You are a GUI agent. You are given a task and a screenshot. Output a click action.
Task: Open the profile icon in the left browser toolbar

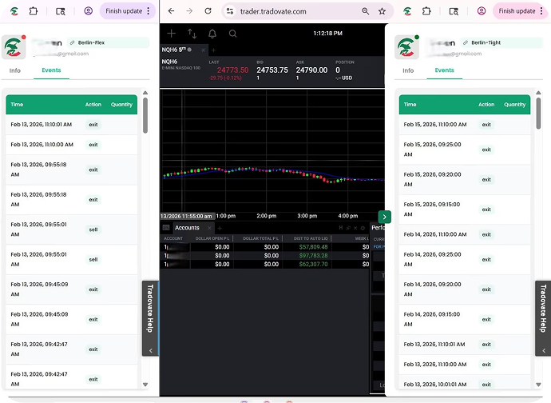point(88,11)
